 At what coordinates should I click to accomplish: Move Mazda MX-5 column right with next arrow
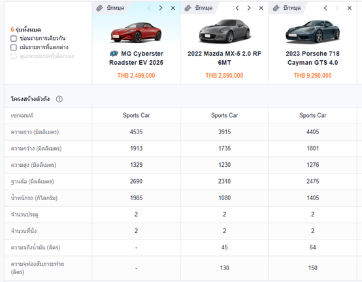click(x=249, y=8)
